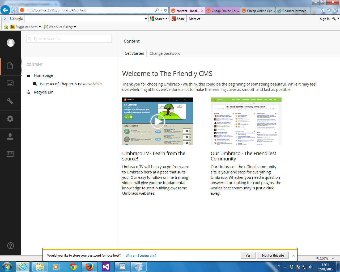Open the zoom level dropdown arrow

[333, 258]
